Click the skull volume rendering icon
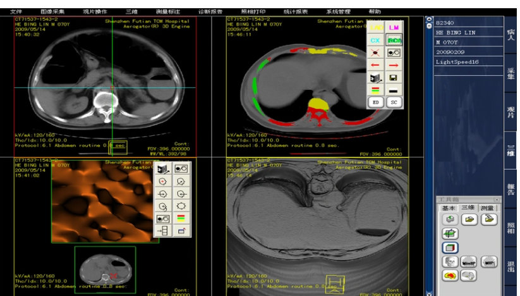 point(450,262)
